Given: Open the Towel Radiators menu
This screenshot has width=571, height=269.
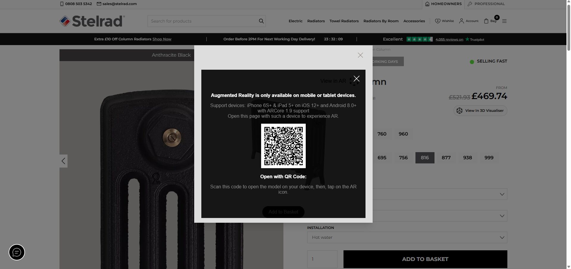Looking at the screenshot, I should [x=344, y=21].
